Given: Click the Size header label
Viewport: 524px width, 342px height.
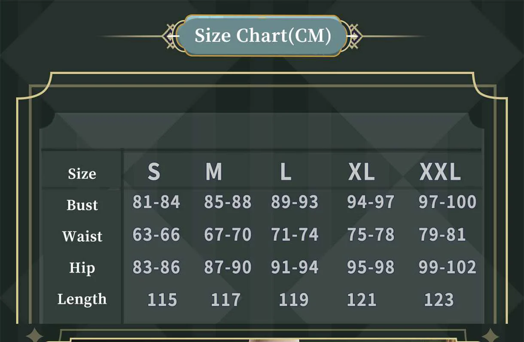Looking at the screenshot, I should click(82, 174).
